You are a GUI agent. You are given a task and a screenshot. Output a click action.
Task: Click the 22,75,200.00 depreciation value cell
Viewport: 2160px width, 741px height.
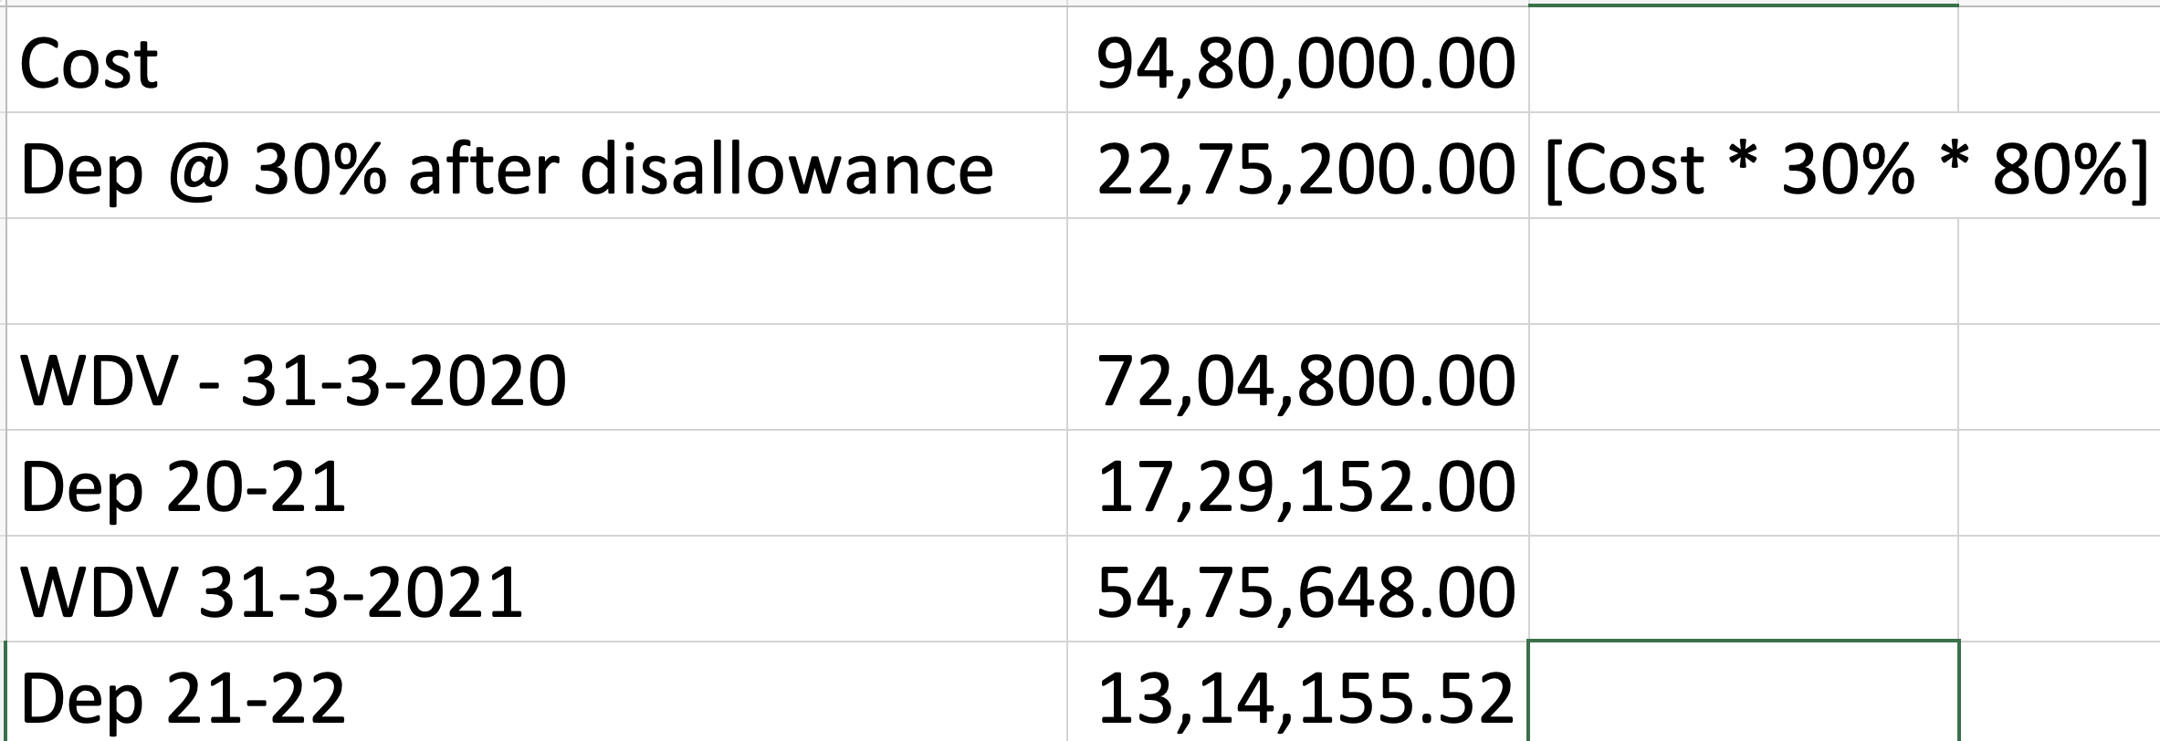point(1298,168)
